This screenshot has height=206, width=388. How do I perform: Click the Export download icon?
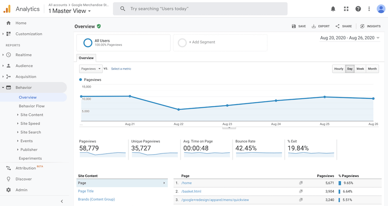click(313, 26)
